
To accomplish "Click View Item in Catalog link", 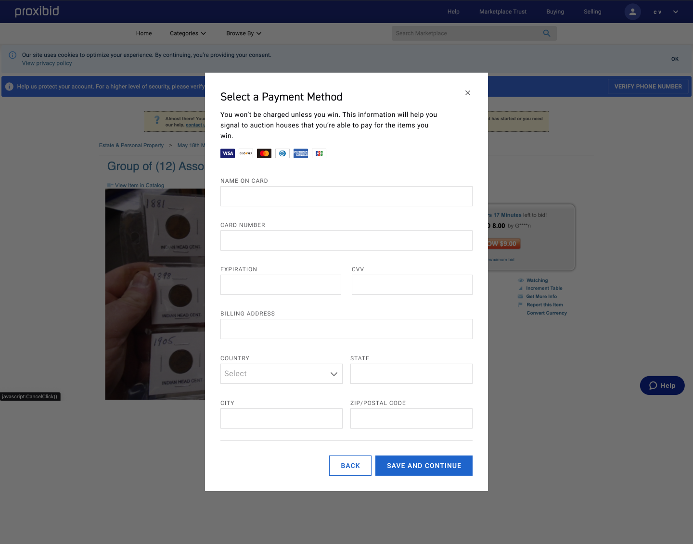I will tap(140, 185).
